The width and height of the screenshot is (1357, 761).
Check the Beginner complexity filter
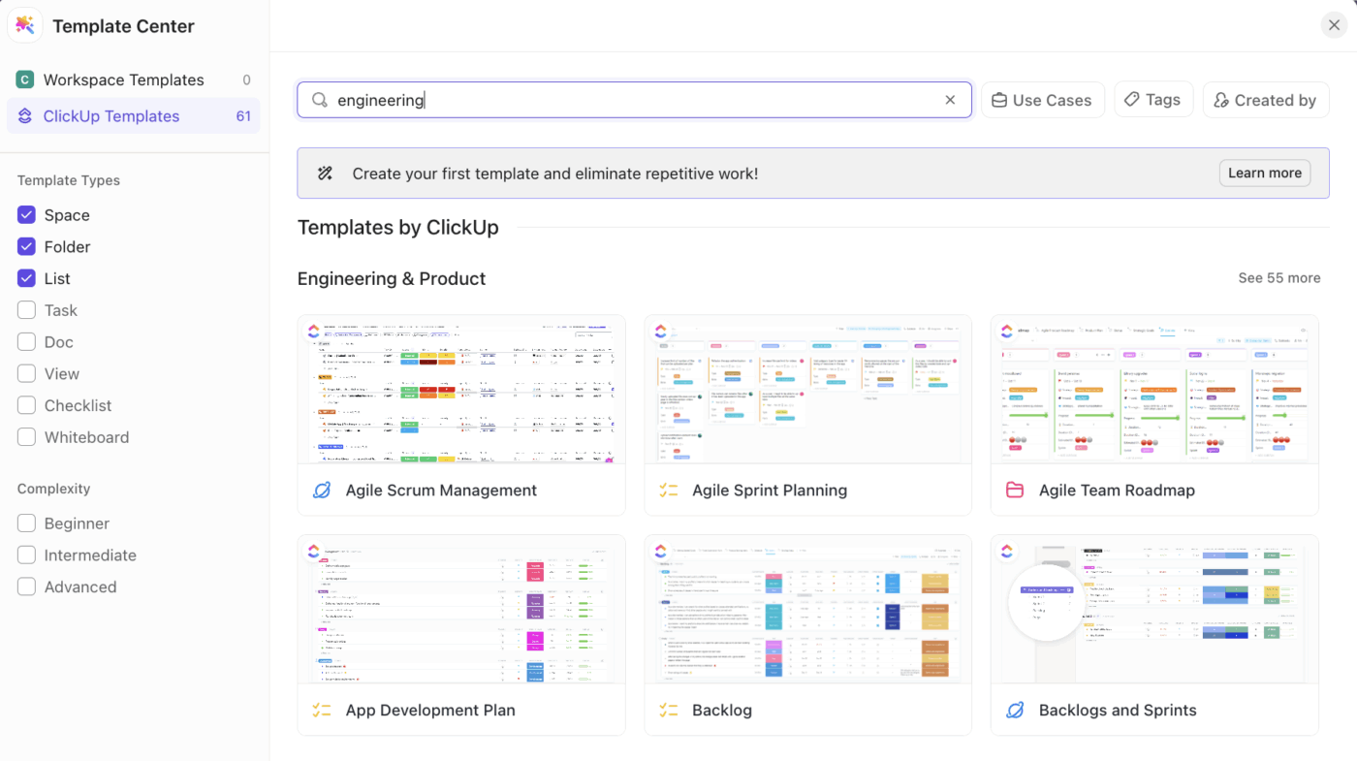27,523
